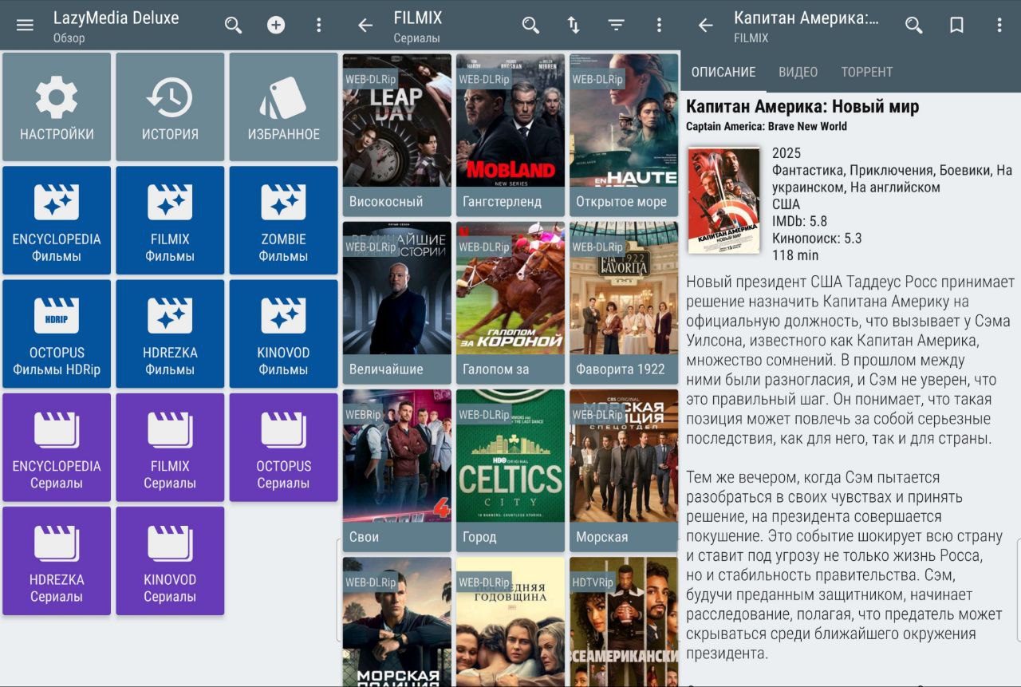The width and height of the screenshot is (1021, 687).
Task: Open FILMIX Фильмы tile
Action: click(170, 220)
